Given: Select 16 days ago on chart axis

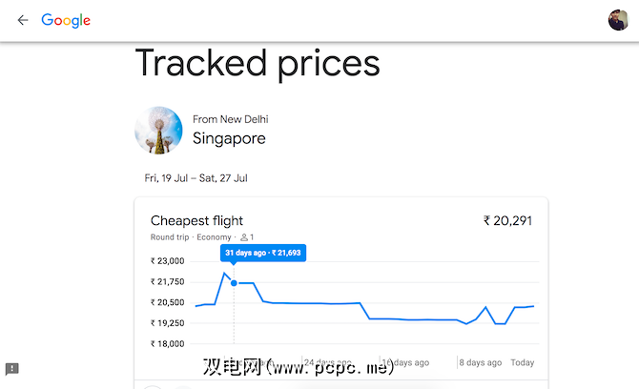Looking at the screenshot, I should (405, 362).
